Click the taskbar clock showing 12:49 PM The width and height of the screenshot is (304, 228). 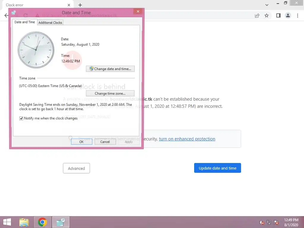(x=291, y=222)
